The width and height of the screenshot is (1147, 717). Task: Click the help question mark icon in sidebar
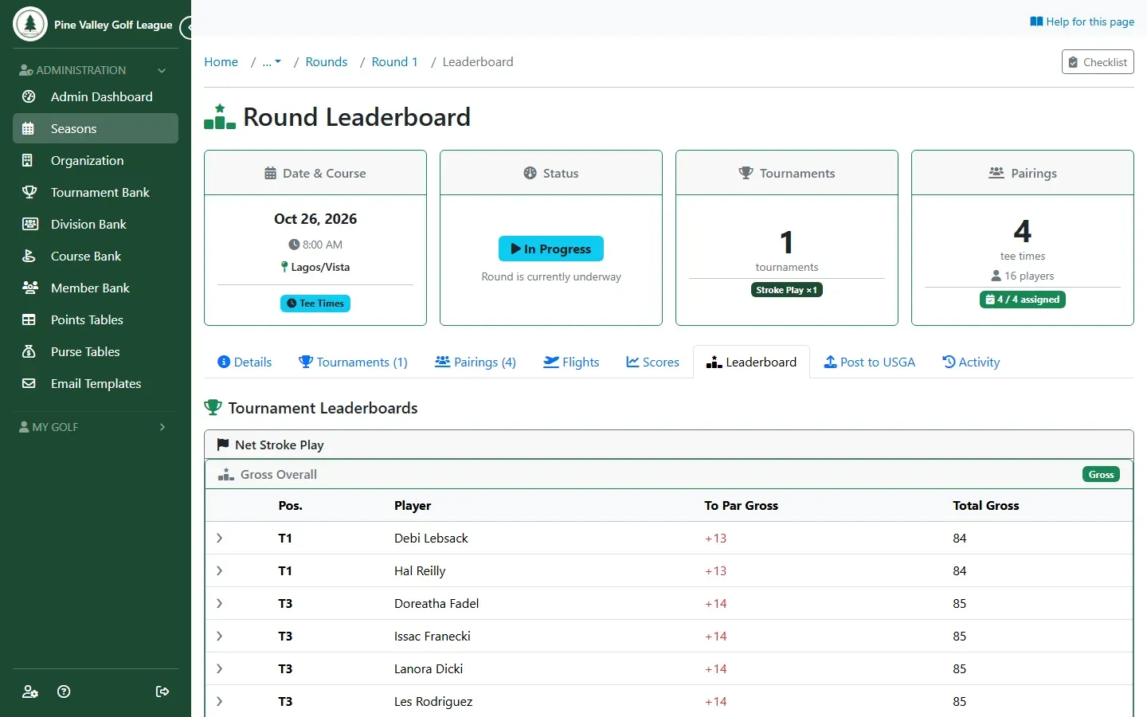tap(65, 692)
